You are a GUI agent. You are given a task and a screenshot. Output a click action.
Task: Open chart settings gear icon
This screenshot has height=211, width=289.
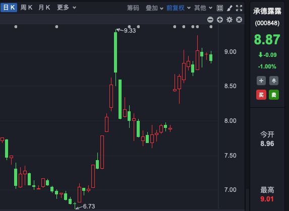coord(229,20)
